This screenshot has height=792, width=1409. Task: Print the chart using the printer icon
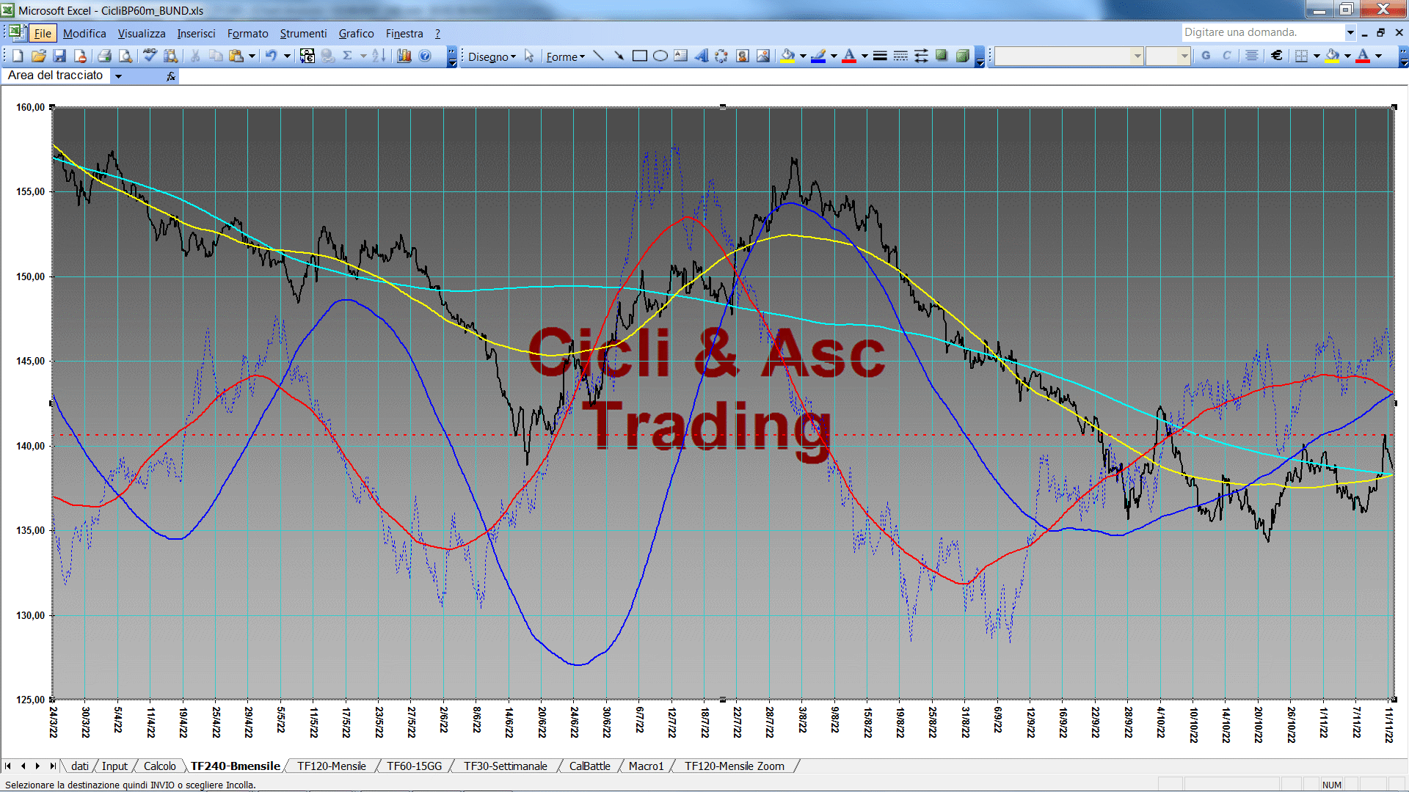[104, 56]
